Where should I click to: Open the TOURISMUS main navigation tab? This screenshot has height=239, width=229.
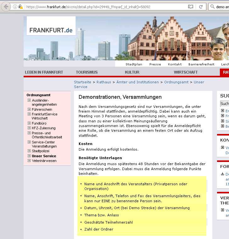87,72
